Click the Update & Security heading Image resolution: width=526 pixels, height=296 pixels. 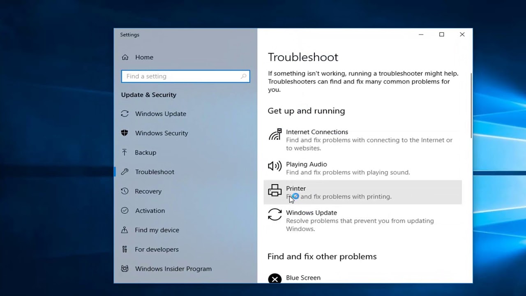tap(148, 95)
